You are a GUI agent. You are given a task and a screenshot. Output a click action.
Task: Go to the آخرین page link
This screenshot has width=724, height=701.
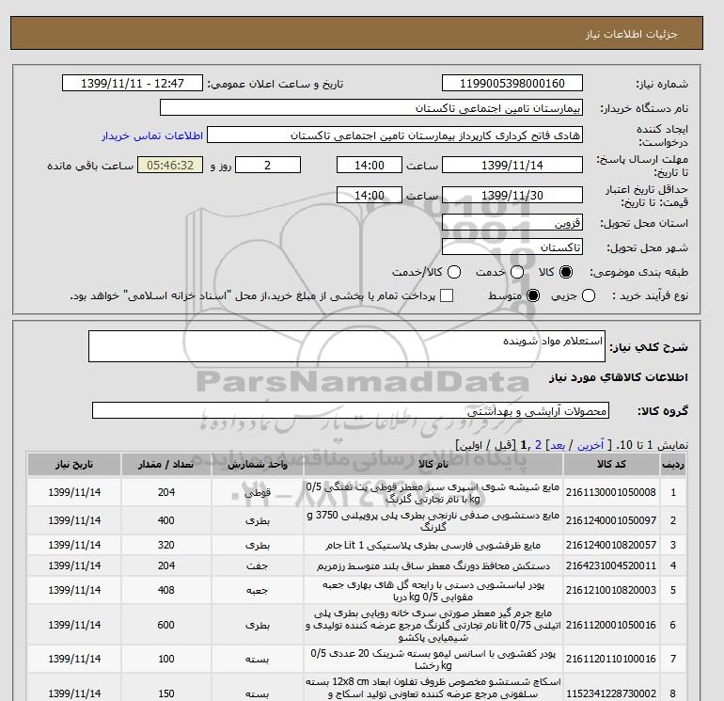click(590, 445)
